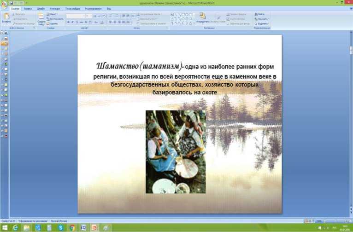Click the font color button
Screen dimensions: 353x232
(102, 22)
